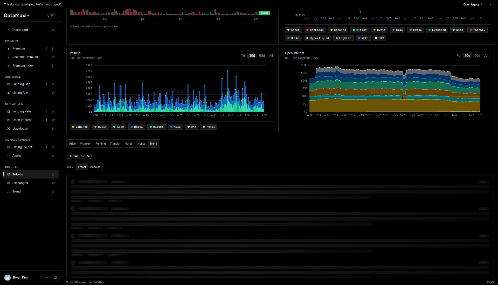Switch to the Transfer tab
This screenshot has height=285, width=498.
[115, 144]
